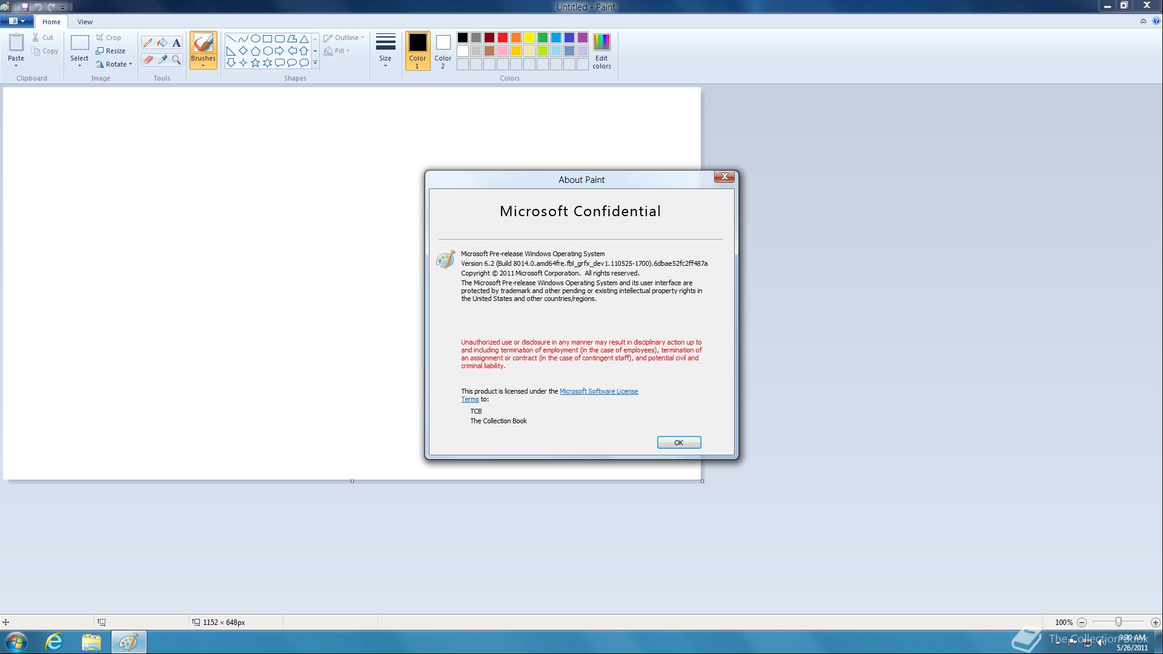
Task: Pick the yellow color swatch
Action: tap(529, 38)
